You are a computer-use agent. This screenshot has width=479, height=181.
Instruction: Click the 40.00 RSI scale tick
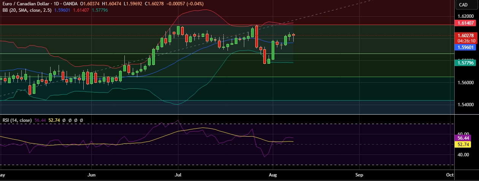[464, 154]
